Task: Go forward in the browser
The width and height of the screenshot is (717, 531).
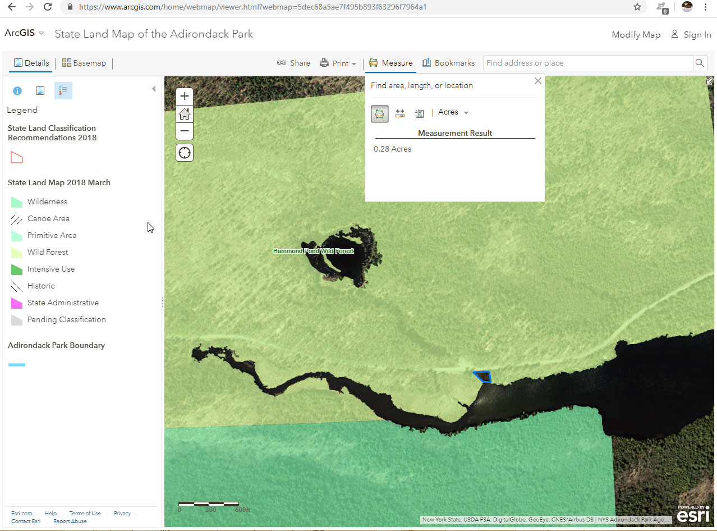Action: pyautogui.click(x=30, y=7)
